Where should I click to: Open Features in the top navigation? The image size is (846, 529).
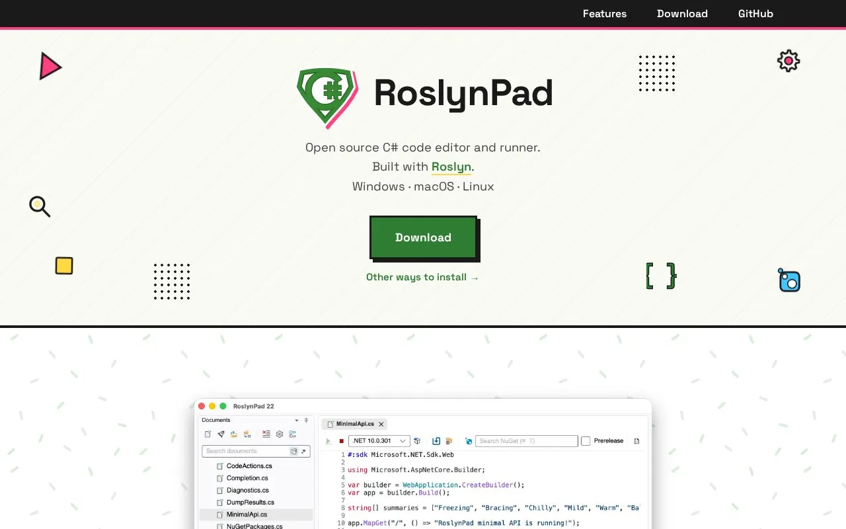[x=605, y=14]
